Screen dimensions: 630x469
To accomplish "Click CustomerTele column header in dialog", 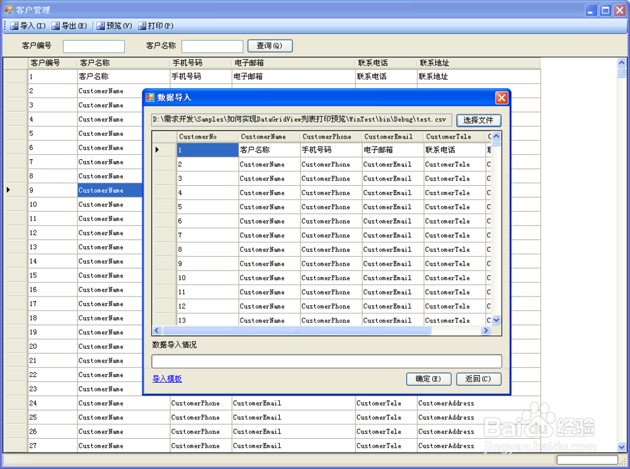I will click(x=455, y=137).
